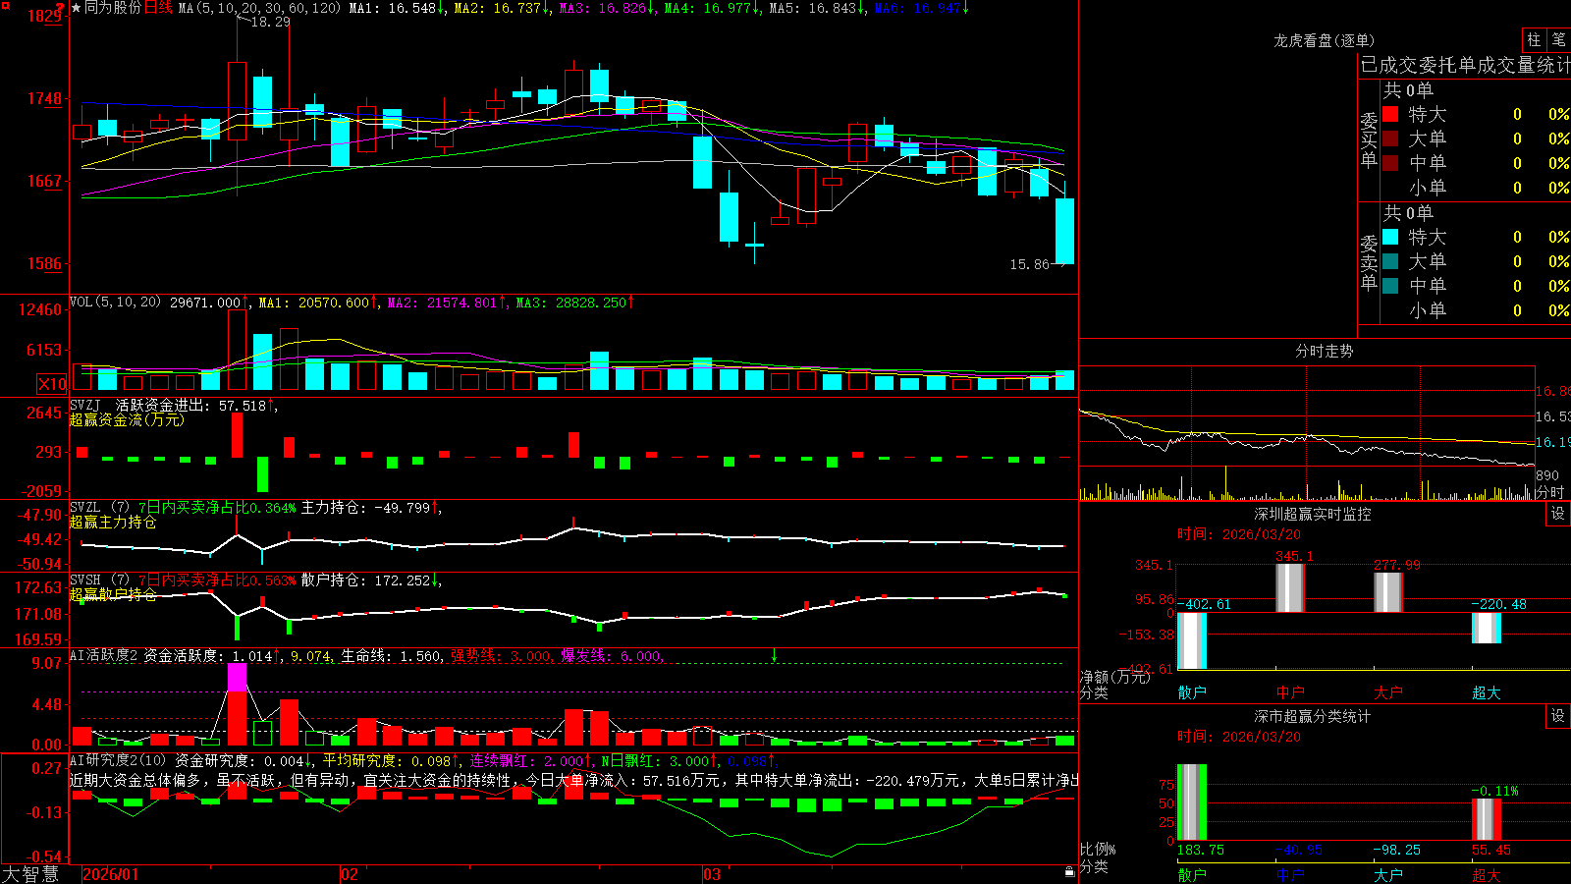Jump to the 2026/01 date marker
Viewport: 1571px width, 884px height.
click(111, 874)
